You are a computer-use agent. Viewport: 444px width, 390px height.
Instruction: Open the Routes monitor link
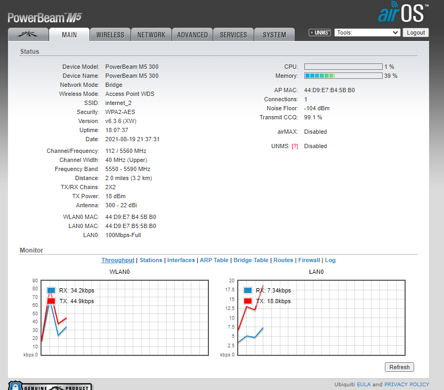283,260
